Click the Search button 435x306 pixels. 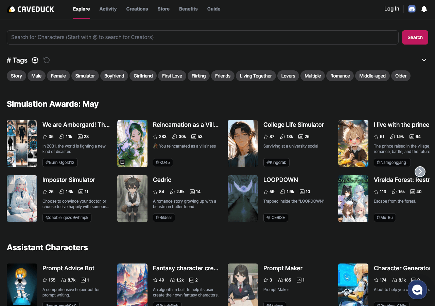[x=415, y=37]
